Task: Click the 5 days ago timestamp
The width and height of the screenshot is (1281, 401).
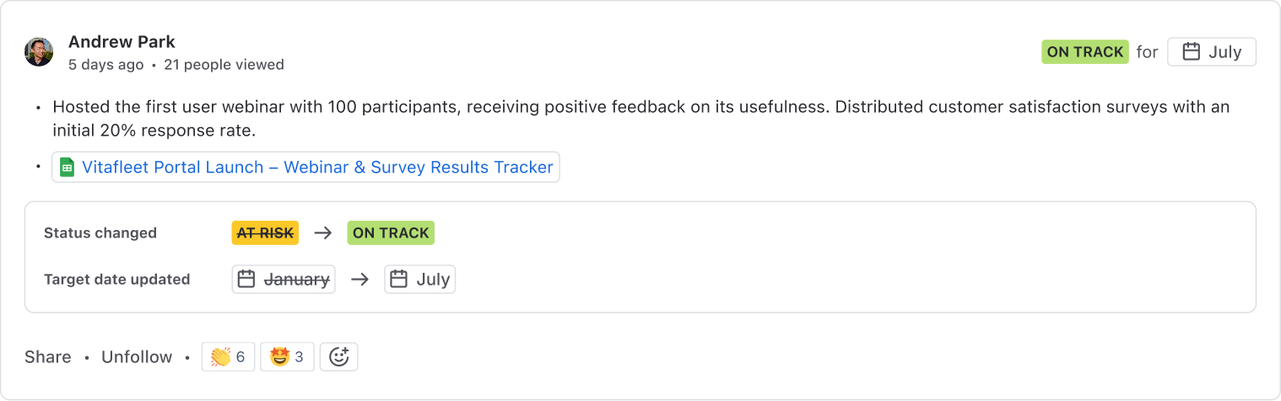Action: 105,65
